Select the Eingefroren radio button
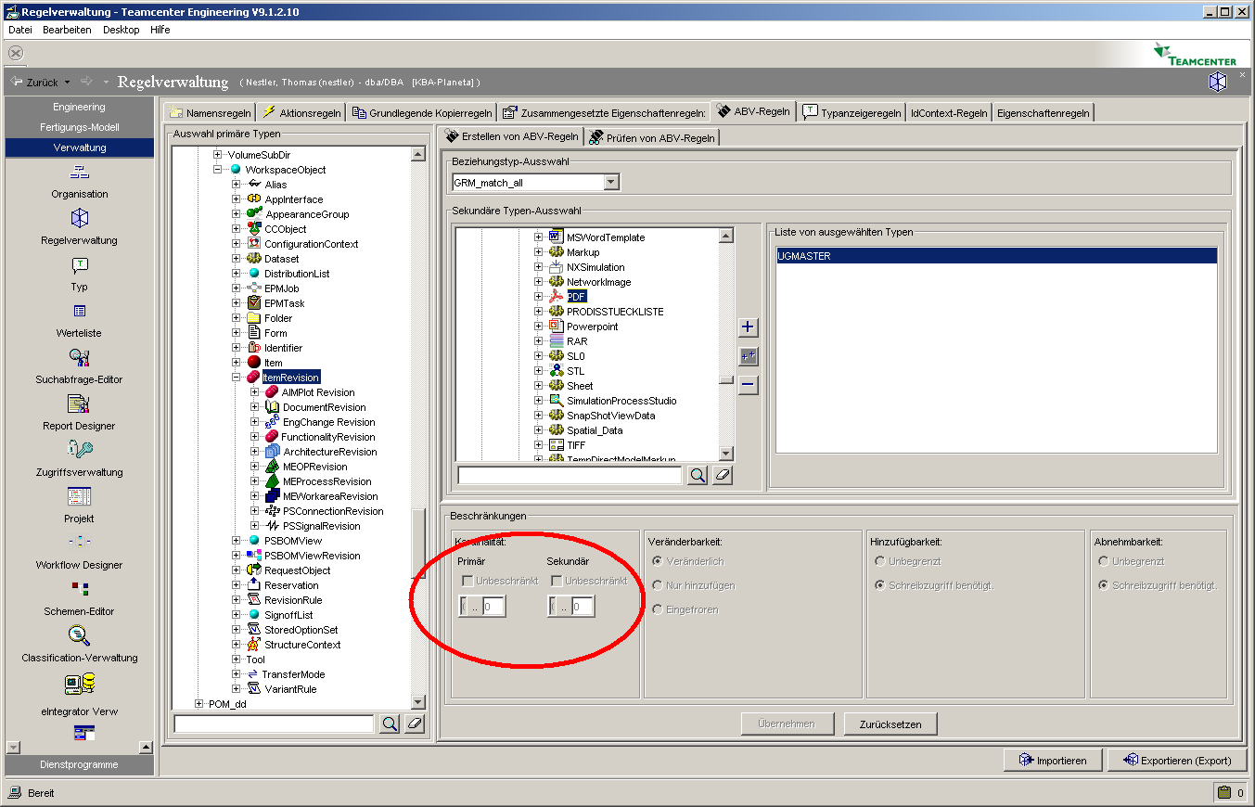This screenshot has width=1255, height=807. [658, 609]
